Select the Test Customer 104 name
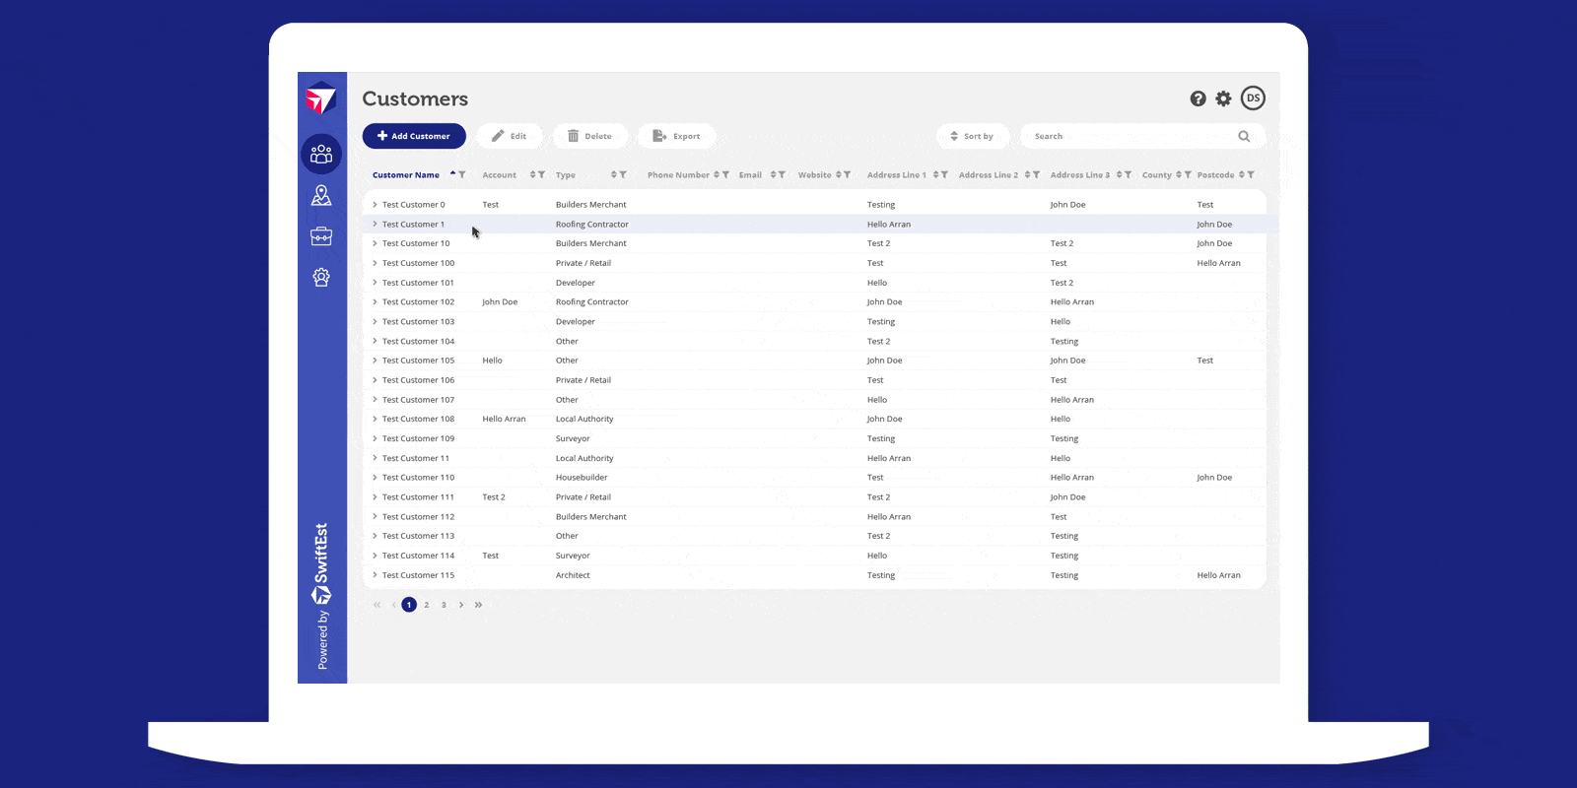 419,342
